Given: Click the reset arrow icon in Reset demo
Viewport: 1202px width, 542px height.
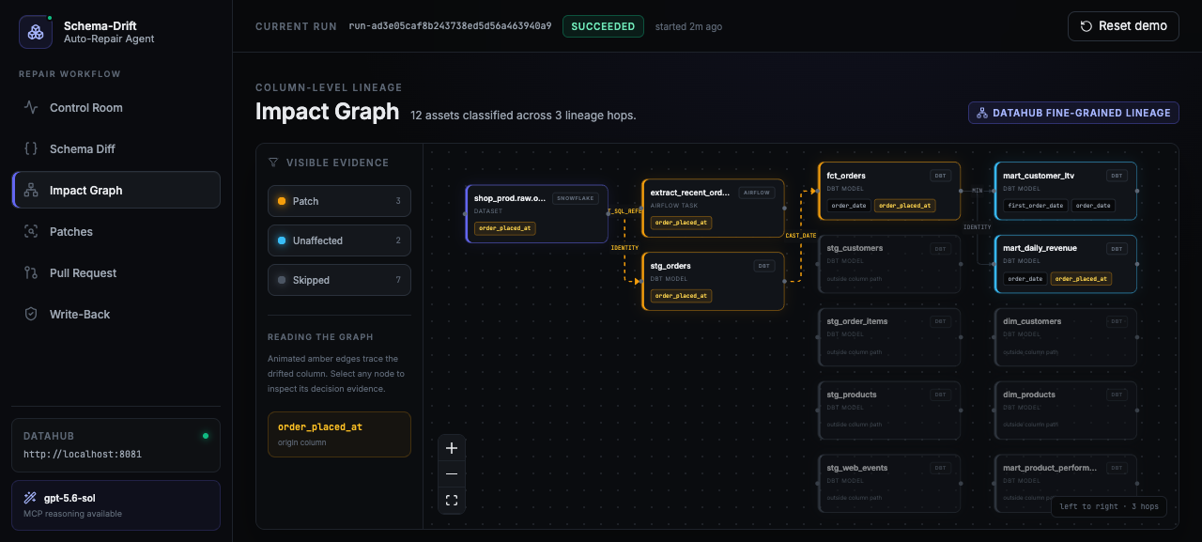Looking at the screenshot, I should [x=1086, y=26].
